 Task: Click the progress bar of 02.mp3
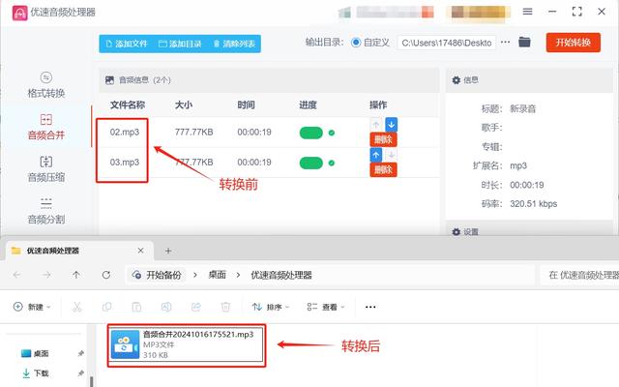pyautogui.click(x=311, y=133)
